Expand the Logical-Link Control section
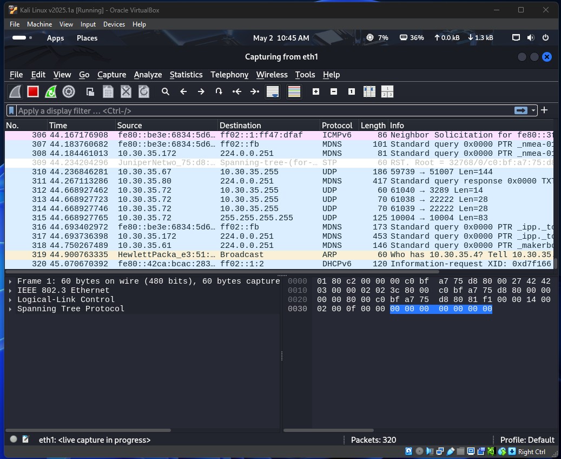Image resolution: width=561 pixels, height=459 pixels. point(10,300)
